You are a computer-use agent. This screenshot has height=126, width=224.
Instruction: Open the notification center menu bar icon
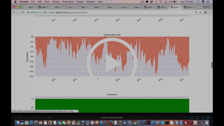(208, 2)
